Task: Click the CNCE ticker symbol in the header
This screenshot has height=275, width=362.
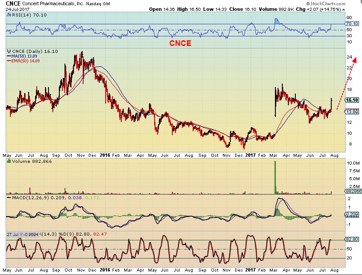Action: tap(13, 3)
